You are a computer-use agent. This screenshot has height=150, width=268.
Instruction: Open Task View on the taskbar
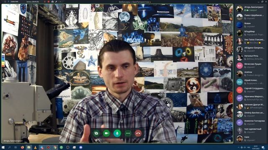click(x=15, y=147)
